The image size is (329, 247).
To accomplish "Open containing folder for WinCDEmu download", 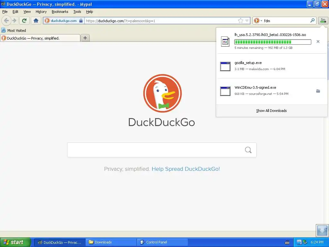I will coord(318,91).
